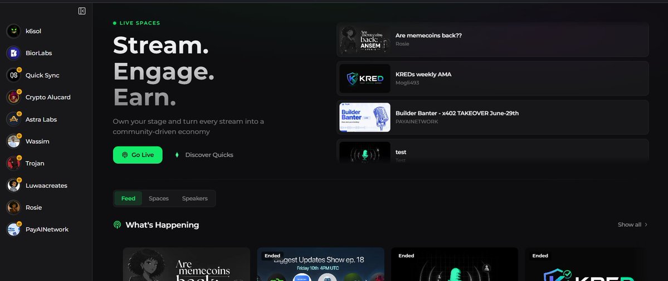The image size is (668, 281).
Task: Click the Go Live button
Action: coord(138,155)
